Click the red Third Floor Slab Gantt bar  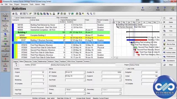click(137, 52)
